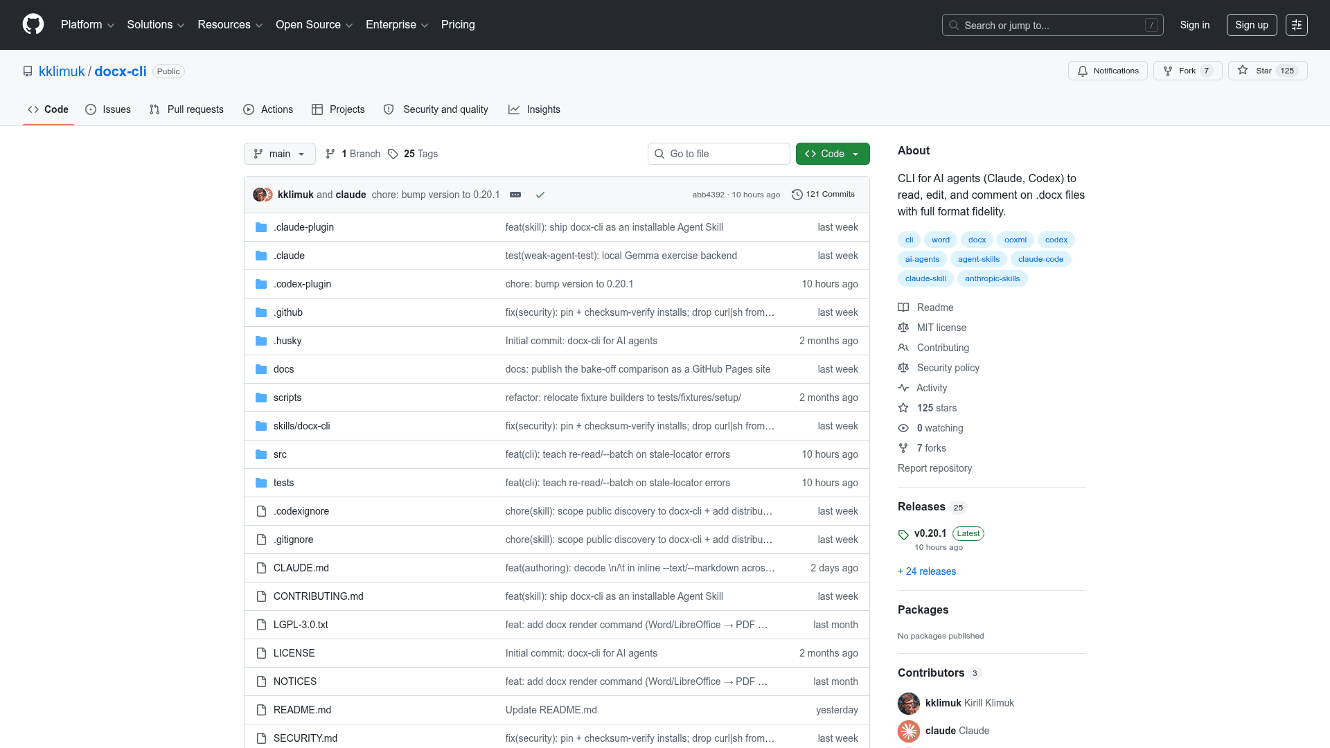Click the Go to file search field
Screen dimensions: 1330x748
point(719,154)
